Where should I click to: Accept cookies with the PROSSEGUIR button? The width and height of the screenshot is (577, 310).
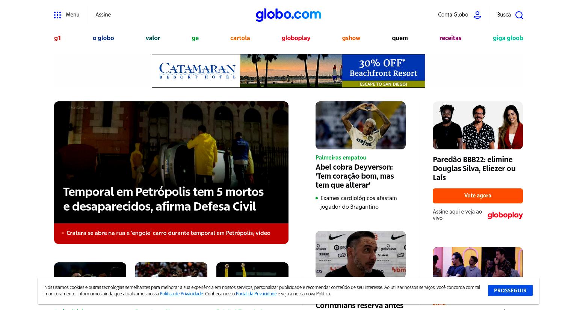(x=510, y=290)
